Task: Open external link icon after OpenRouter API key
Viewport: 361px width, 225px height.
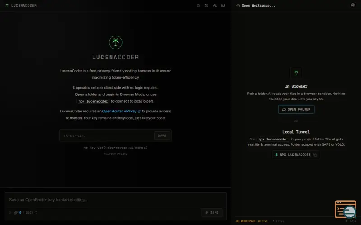Action: point(139,111)
